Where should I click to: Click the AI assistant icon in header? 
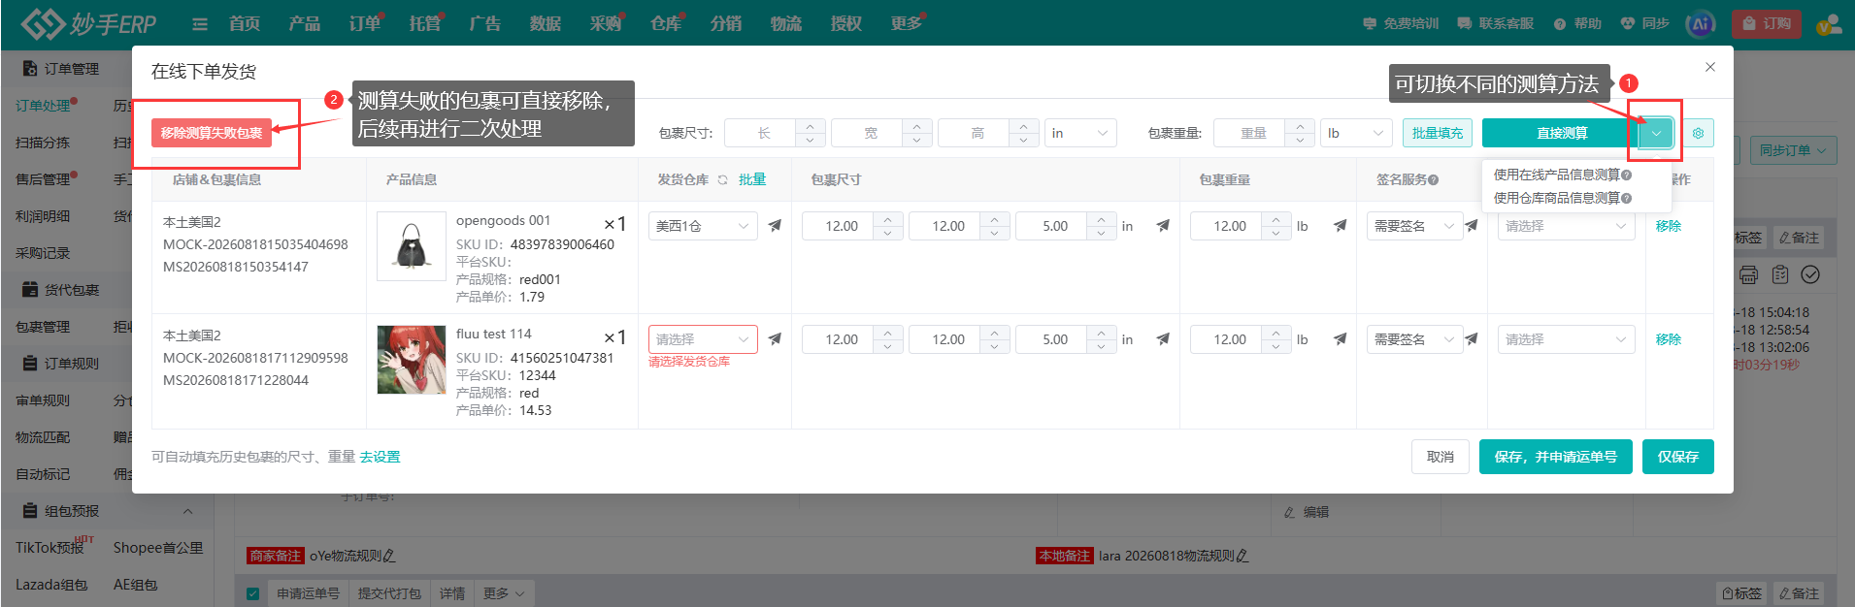1701,24
